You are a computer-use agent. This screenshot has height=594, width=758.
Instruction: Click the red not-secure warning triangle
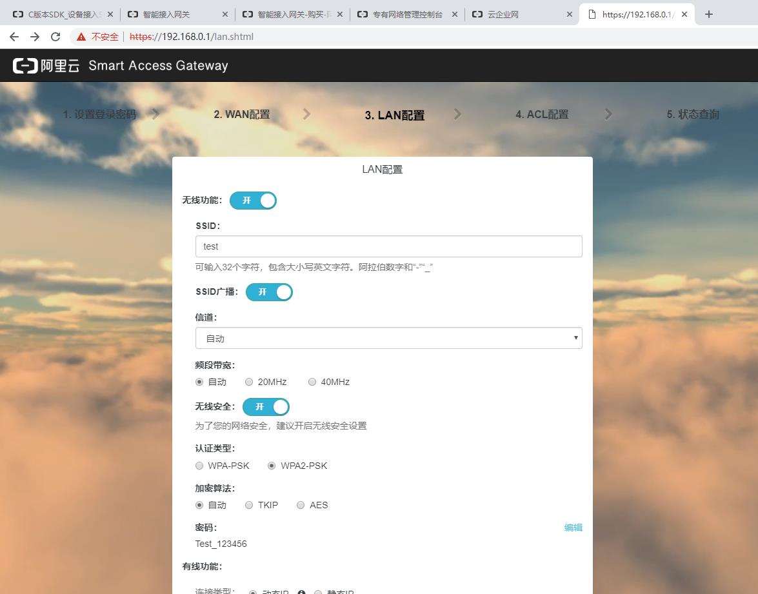tap(81, 37)
